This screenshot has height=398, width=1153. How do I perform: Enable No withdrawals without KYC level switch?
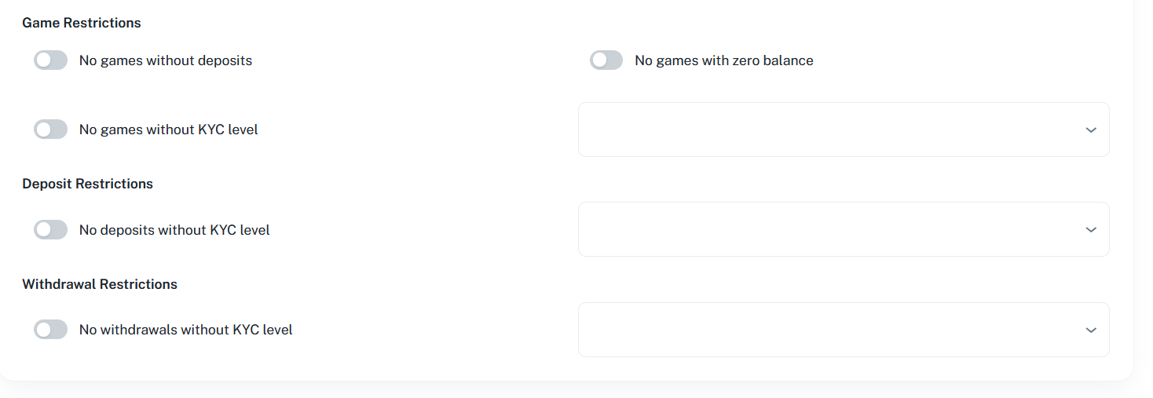pos(50,330)
